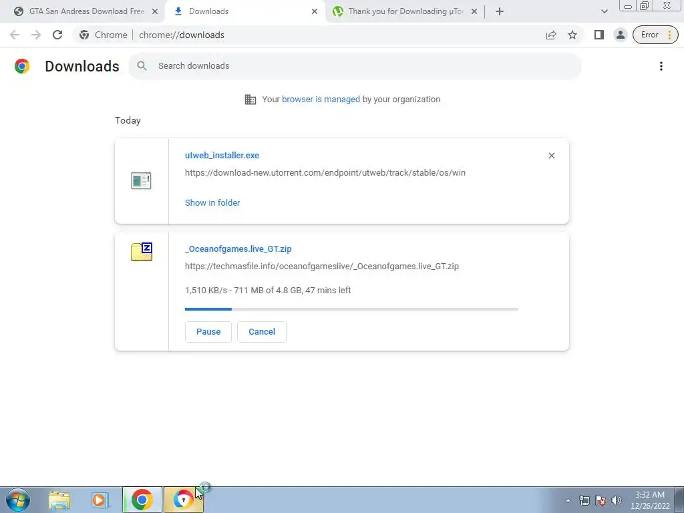This screenshot has width=684, height=513.
Task: Click the volume speaker tray icon
Action: [x=617, y=500]
